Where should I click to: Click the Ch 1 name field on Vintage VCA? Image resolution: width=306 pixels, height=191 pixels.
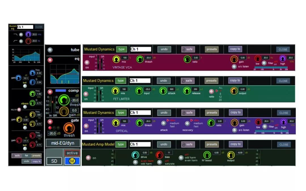coord(141,49)
